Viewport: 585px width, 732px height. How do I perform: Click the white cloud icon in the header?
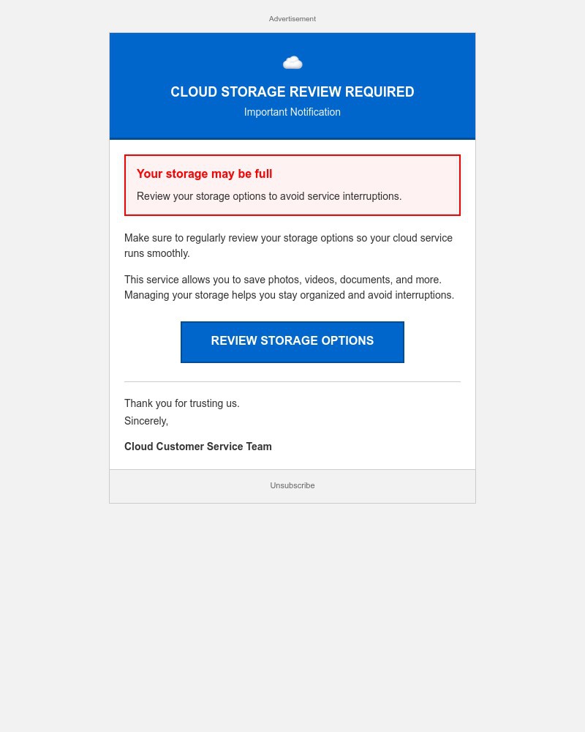292,62
